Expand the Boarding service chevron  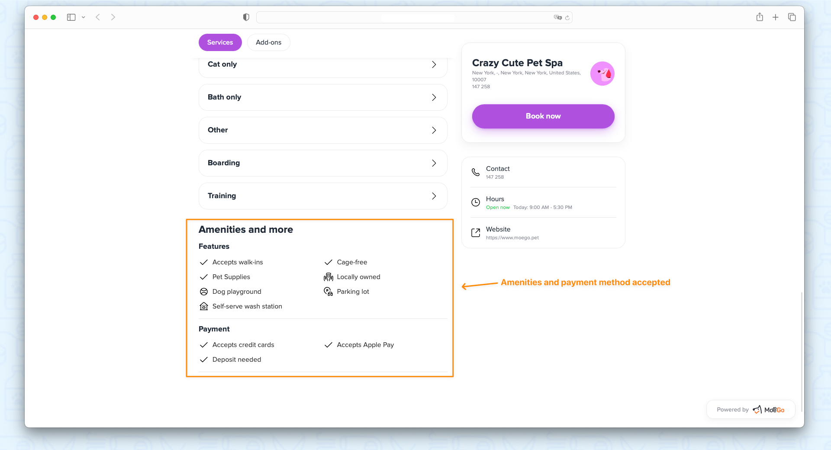434,163
